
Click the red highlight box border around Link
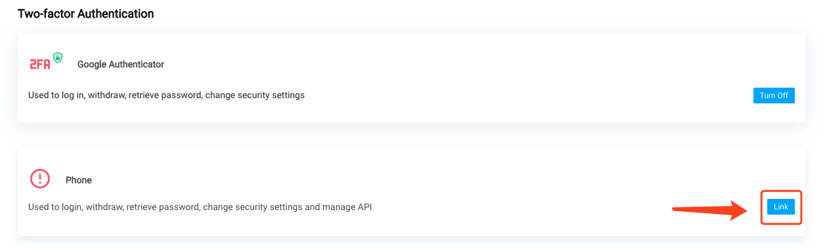[x=782, y=190]
